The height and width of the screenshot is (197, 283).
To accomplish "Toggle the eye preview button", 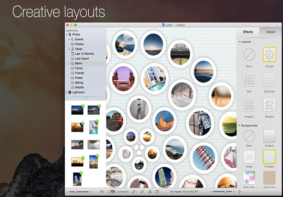I will click(102, 192).
